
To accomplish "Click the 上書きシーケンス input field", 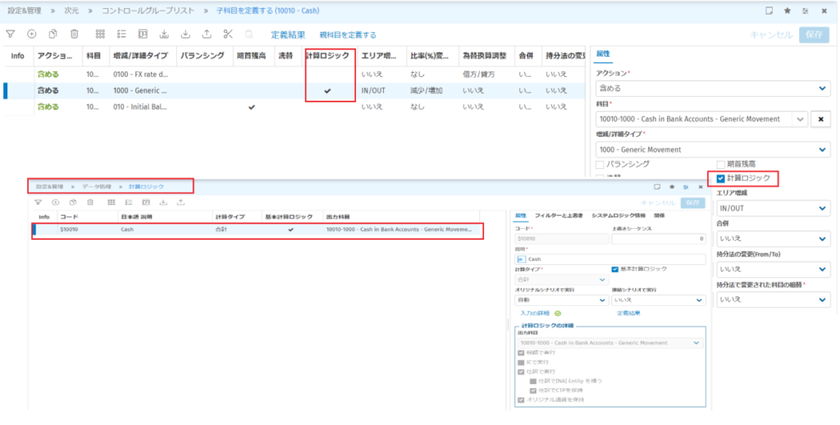I will click(x=659, y=239).
